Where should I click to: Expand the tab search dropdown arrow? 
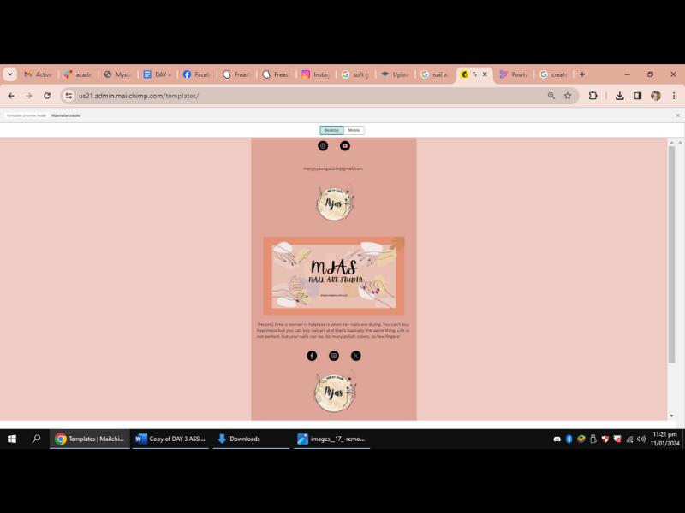coord(9,74)
